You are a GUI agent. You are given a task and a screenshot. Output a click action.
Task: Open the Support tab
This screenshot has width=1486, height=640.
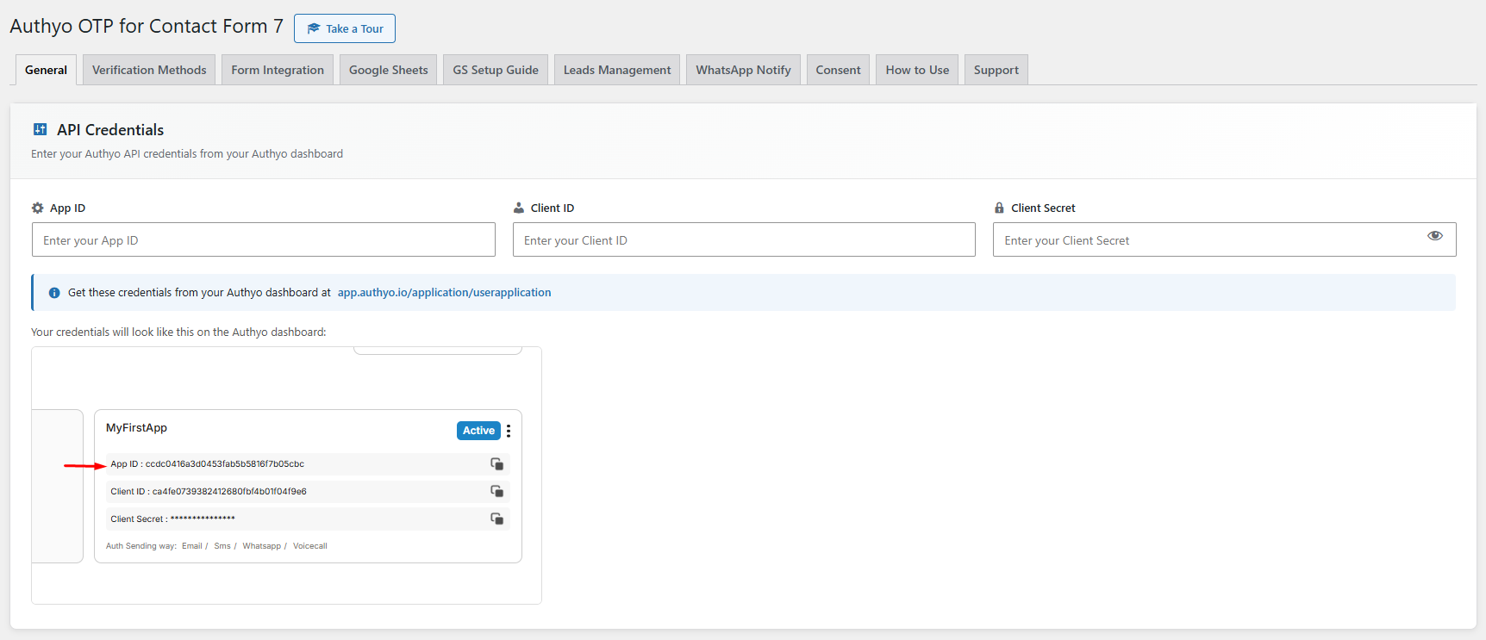point(996,70)
